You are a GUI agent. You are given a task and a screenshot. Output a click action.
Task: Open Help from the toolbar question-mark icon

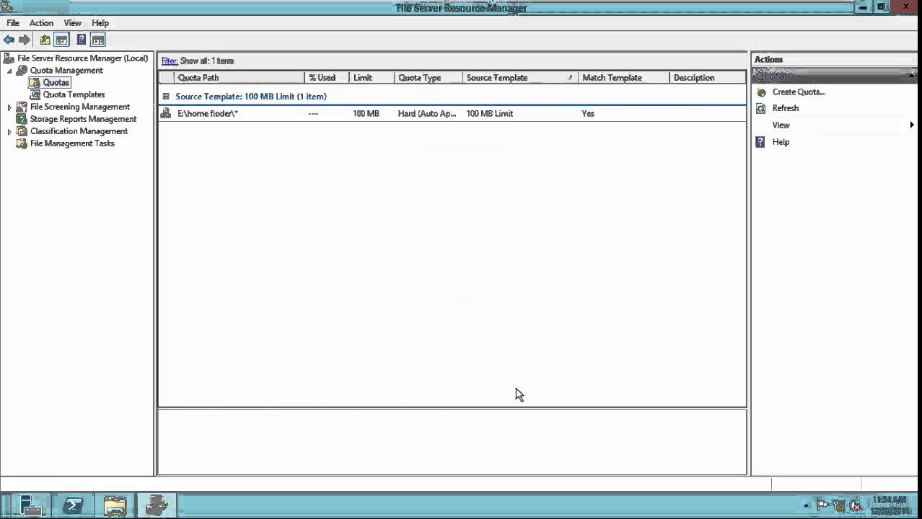click(x=82, y=40)
